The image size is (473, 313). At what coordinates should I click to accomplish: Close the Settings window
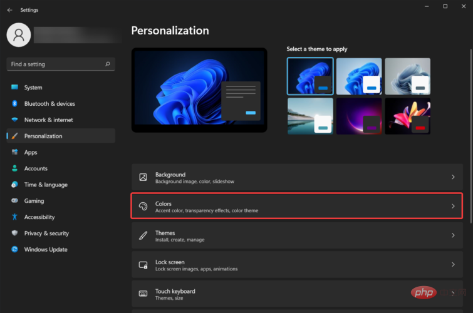click(x=464, y=6)
